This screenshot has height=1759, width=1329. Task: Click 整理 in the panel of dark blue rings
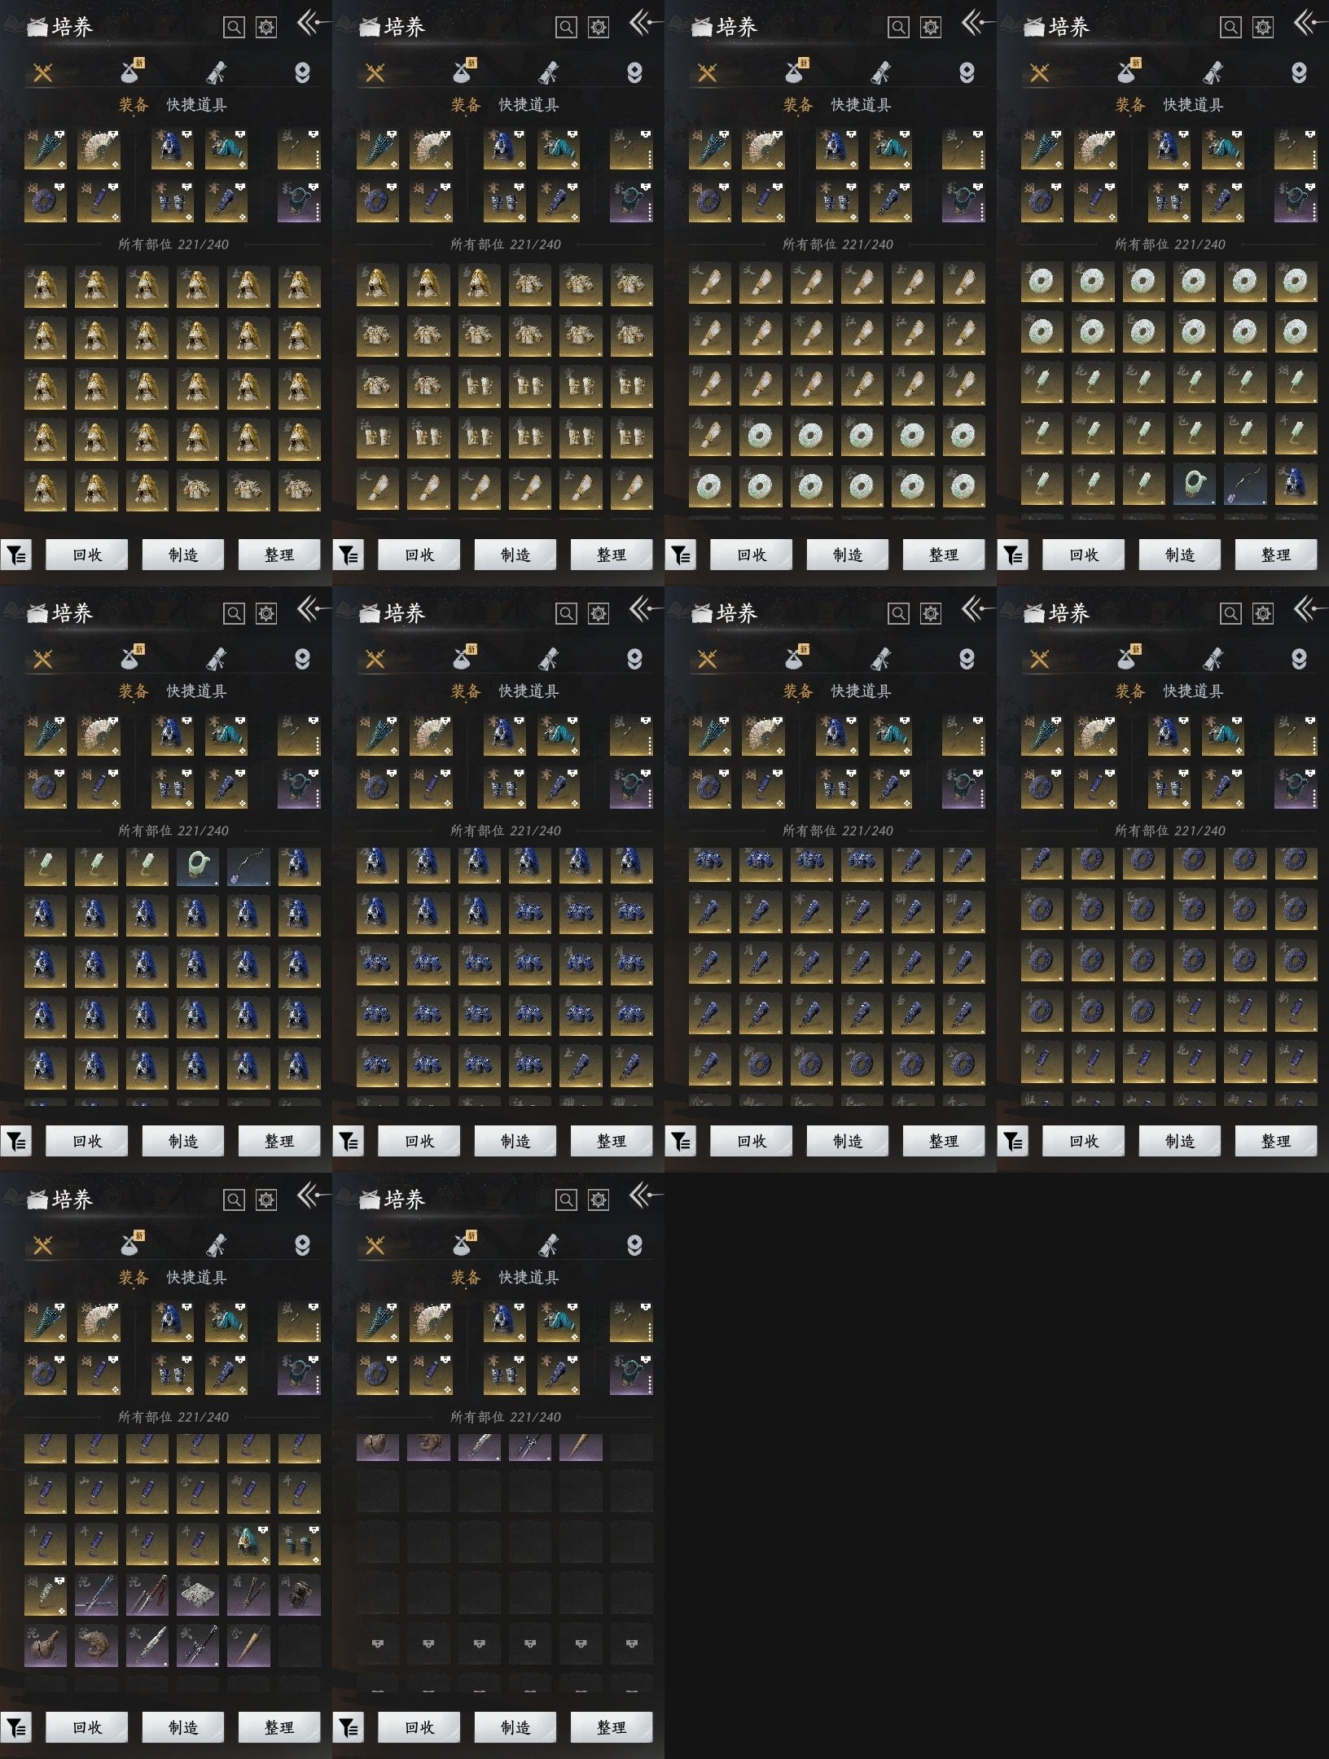tap(1275, 1140)
